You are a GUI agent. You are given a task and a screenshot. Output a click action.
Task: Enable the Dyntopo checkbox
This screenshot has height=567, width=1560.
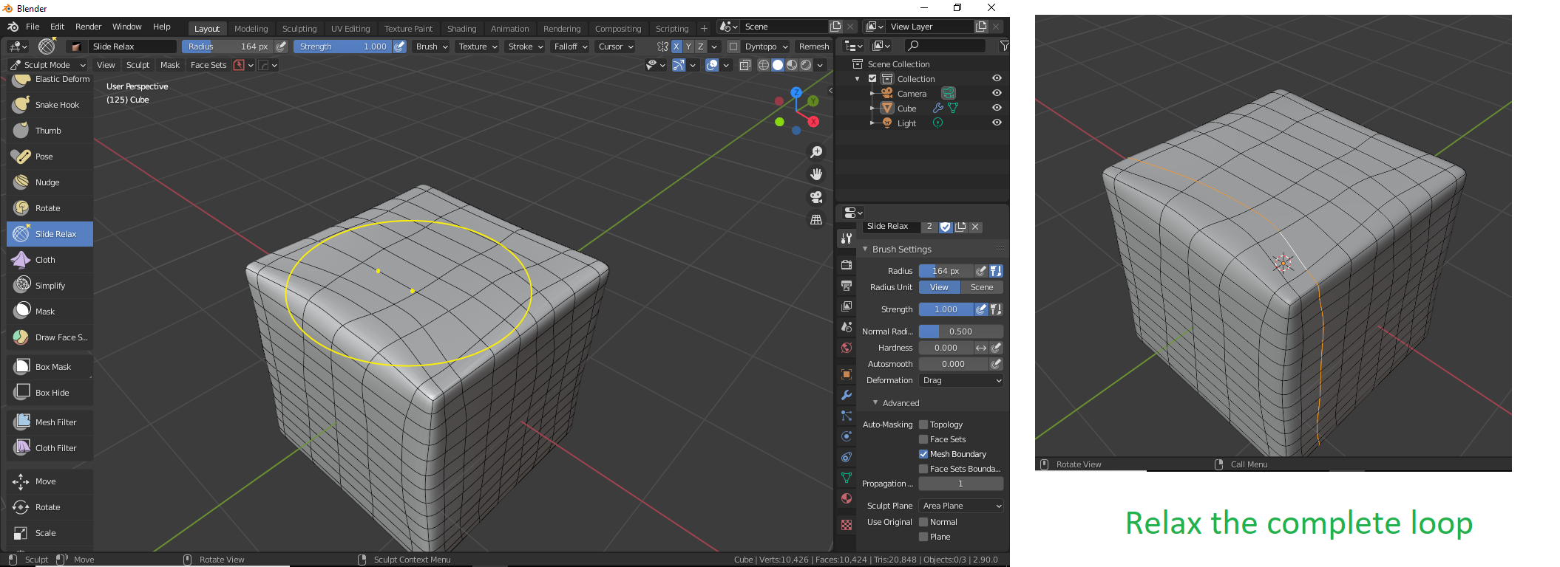pos(733,47)
